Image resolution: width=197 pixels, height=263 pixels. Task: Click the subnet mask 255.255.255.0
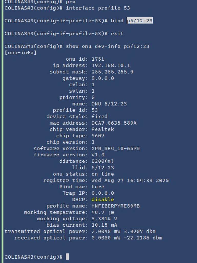coord(112,72)
